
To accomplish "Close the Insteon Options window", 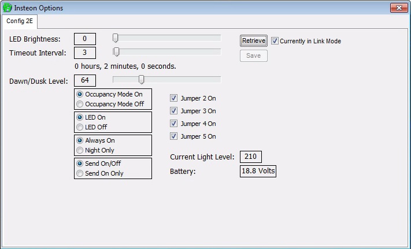I will tap(399, 8).
